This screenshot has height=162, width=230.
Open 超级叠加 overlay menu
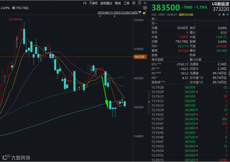(x=106, y=3)
